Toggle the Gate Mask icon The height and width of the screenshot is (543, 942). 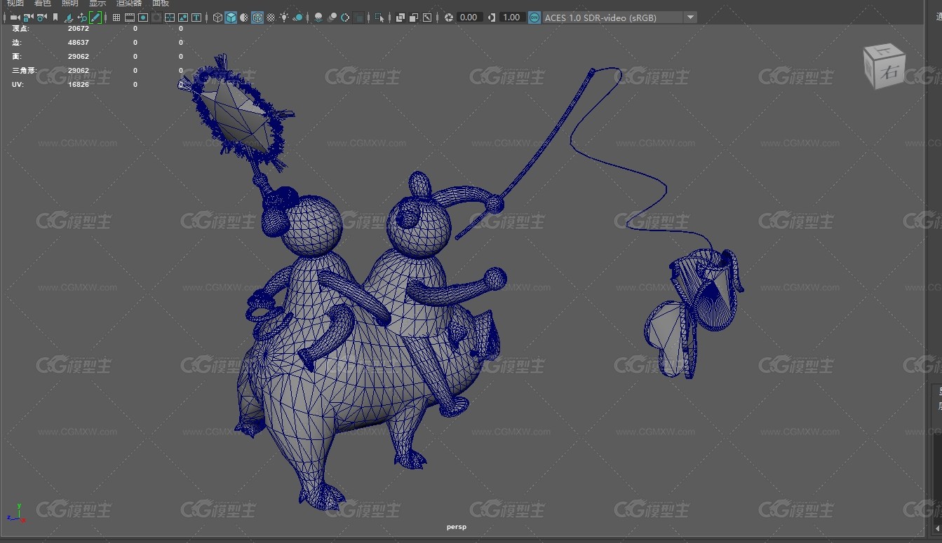(x=156, y=18)
